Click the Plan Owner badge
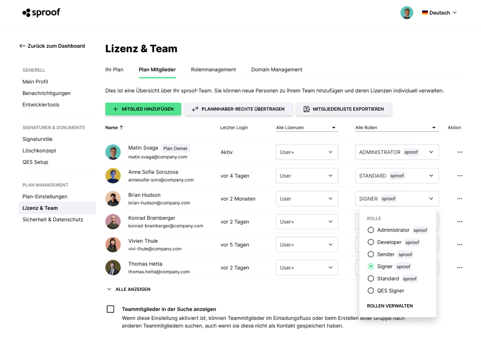 [175, 148]
